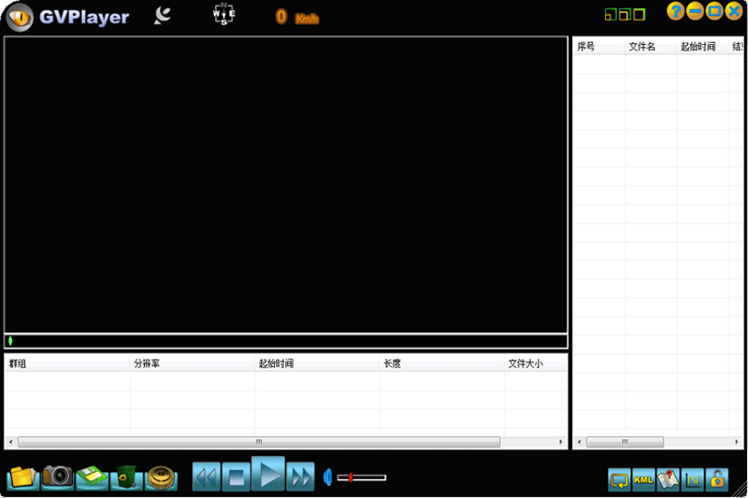This screenshot has width=748, height=498.
Task: Click the compass direction indicator icon
Action: click(x=223, y=14)
